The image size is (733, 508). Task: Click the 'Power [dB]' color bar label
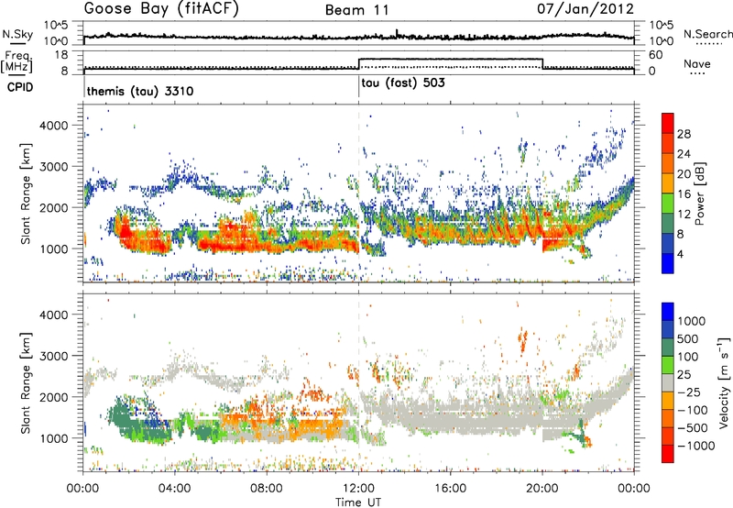coord(699,193)
